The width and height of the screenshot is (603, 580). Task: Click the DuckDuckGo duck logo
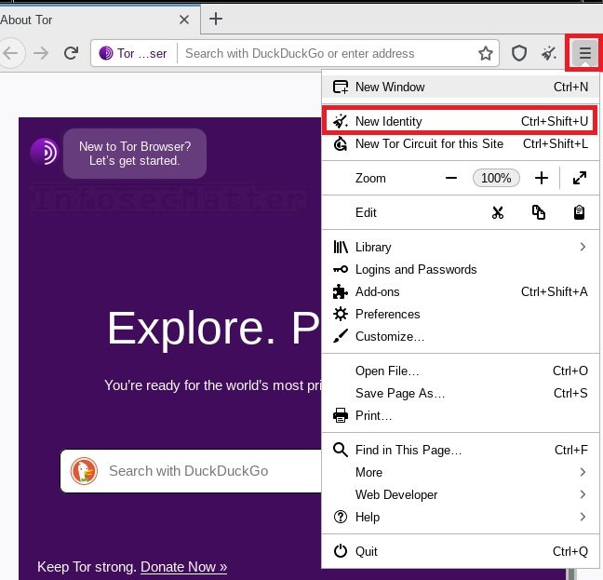point(84,471)
